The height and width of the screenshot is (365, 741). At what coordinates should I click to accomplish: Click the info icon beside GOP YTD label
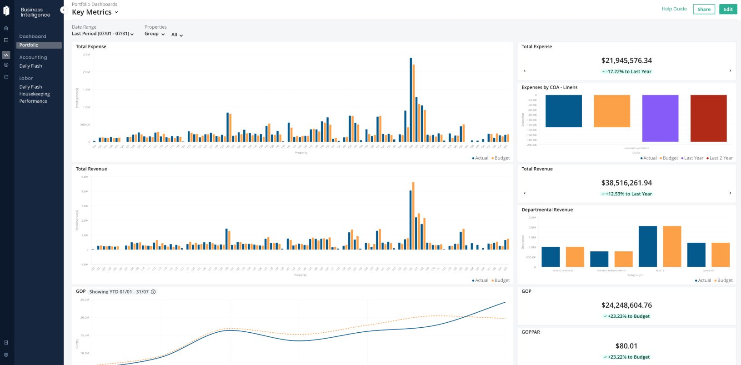tap(153, 292)
